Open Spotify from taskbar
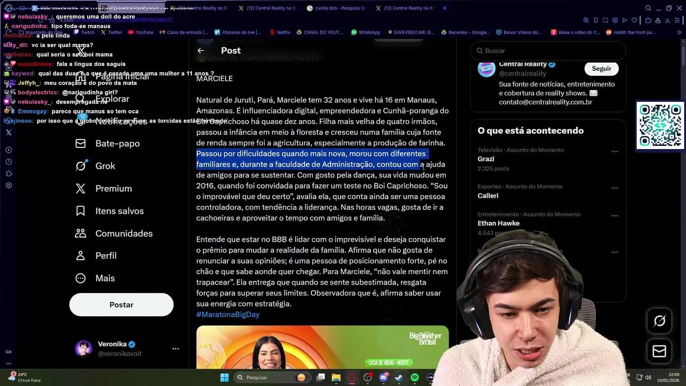The image size is (686, 386). 414,377
